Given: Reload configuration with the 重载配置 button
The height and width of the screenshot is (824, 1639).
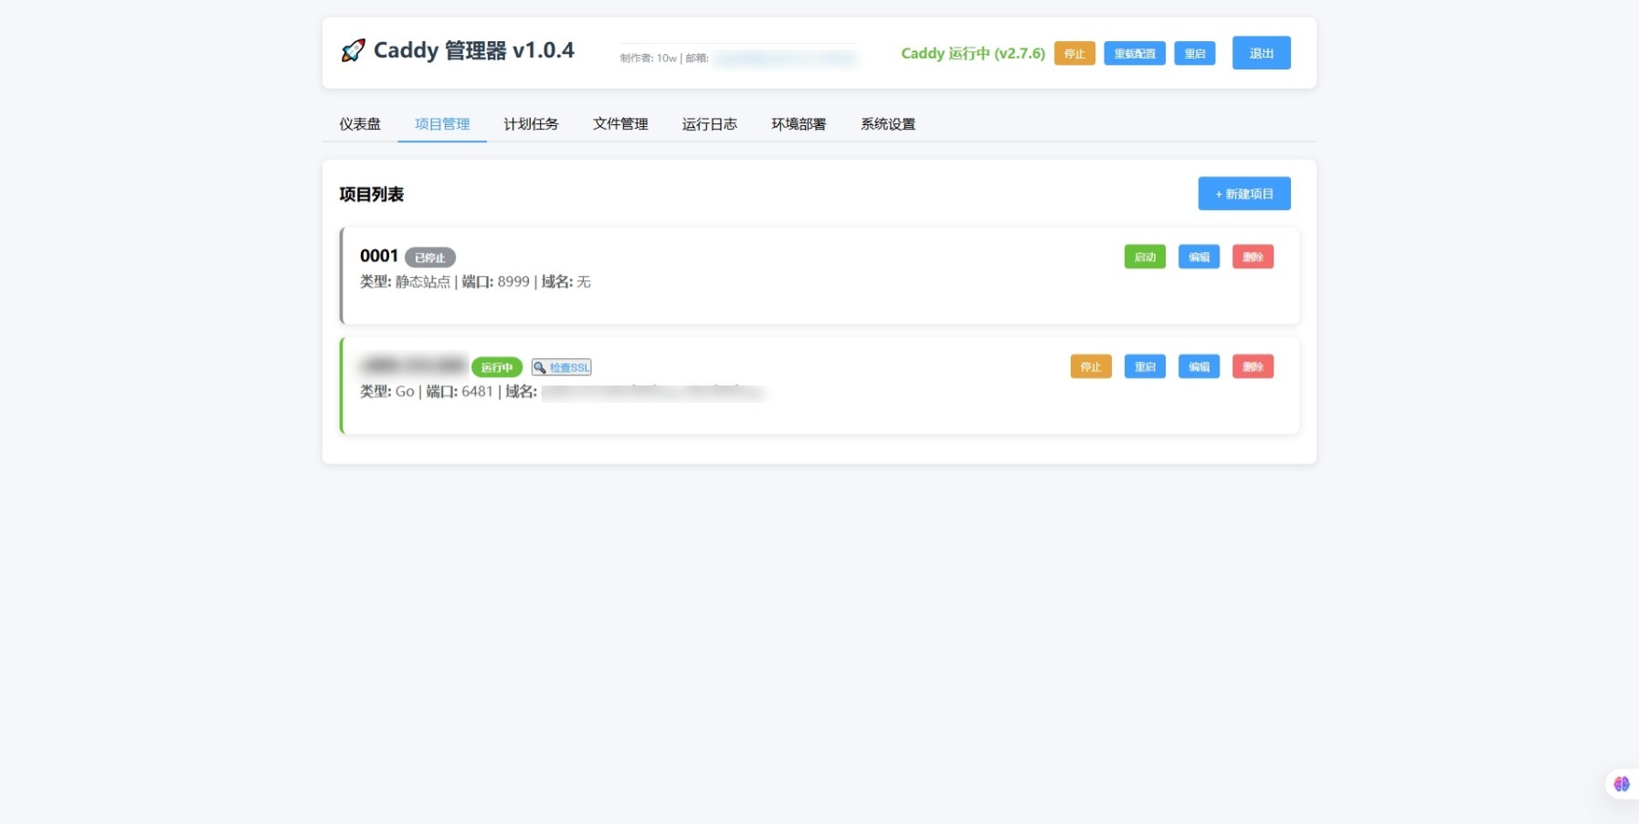Looking at the screenshot, I should tap(1135, 53).
